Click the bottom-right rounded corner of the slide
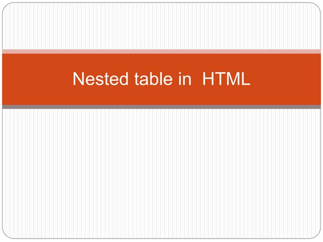Image resolution: width=323 pixels, height=242 pixels. coord(317,235)
